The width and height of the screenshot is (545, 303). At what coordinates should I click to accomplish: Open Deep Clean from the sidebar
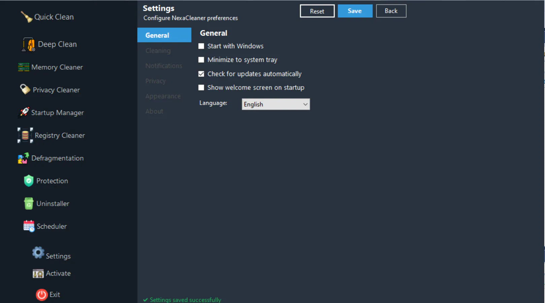pyautogui.click(x=57, y=44)
